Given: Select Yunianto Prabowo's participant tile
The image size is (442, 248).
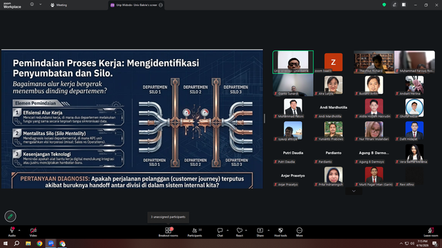Looking at the screenshot, I should click(x=334, y=130).
